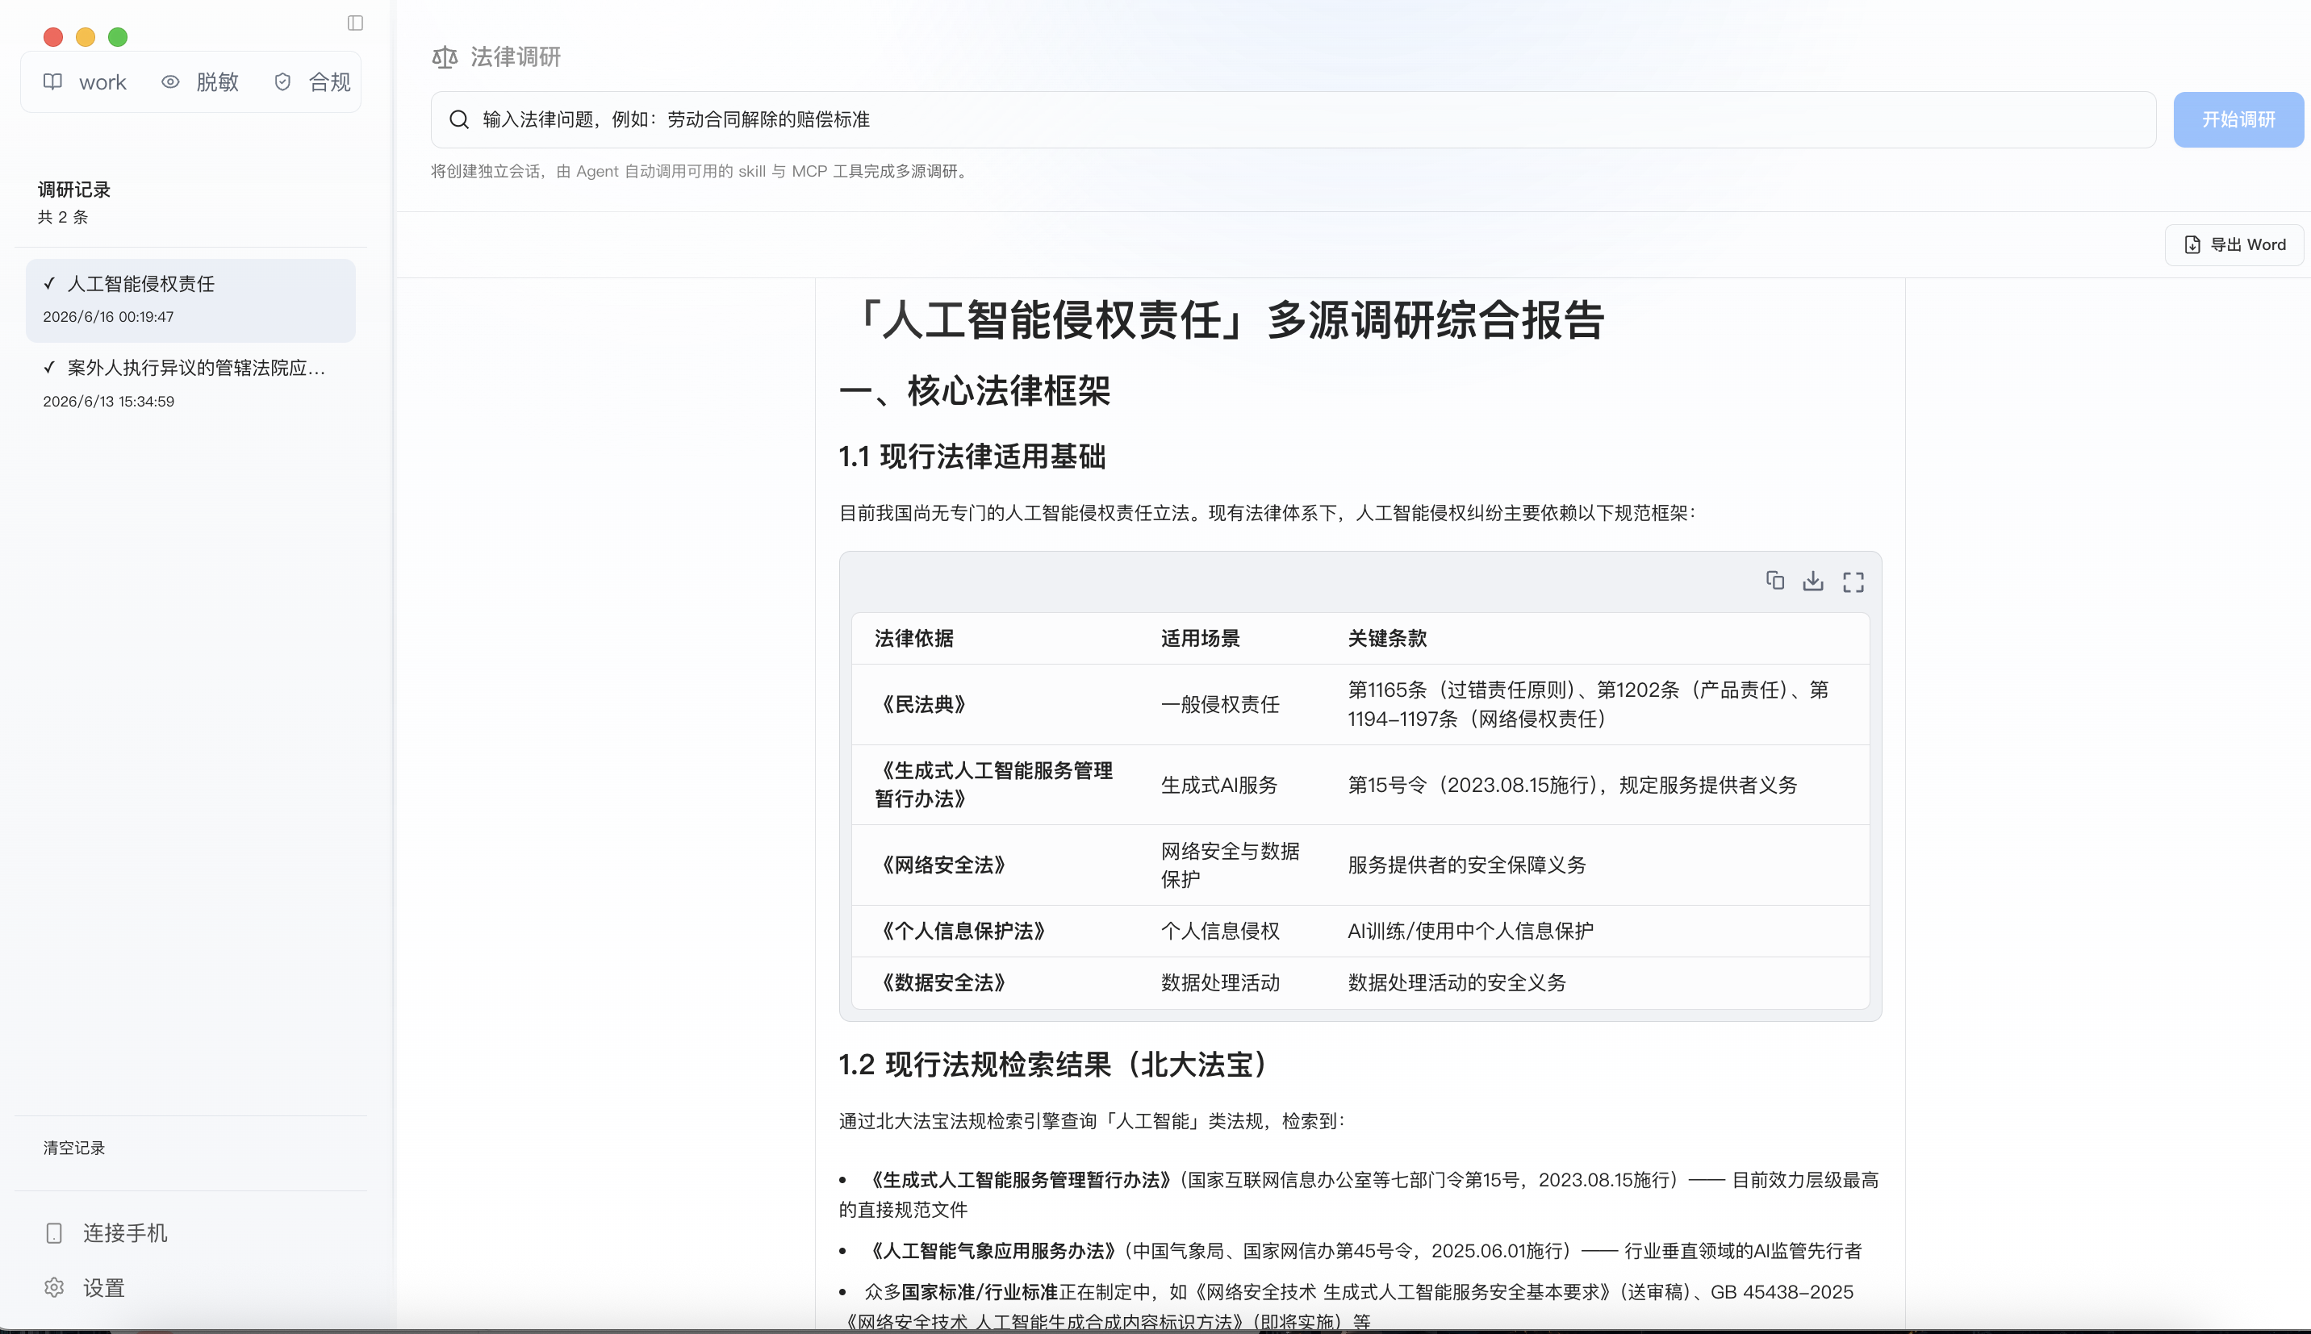The image size is (2311, 1334).
Task: Focus the legal question input field
Action: [x=1293, y=120]
